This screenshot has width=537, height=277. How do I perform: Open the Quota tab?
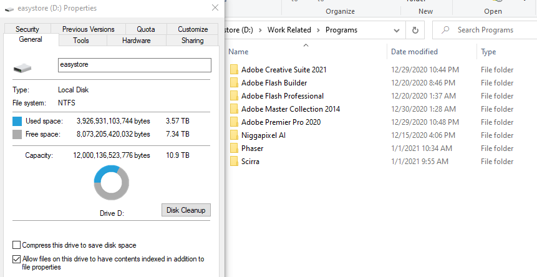pyautogui.click(x=146, y=29)
